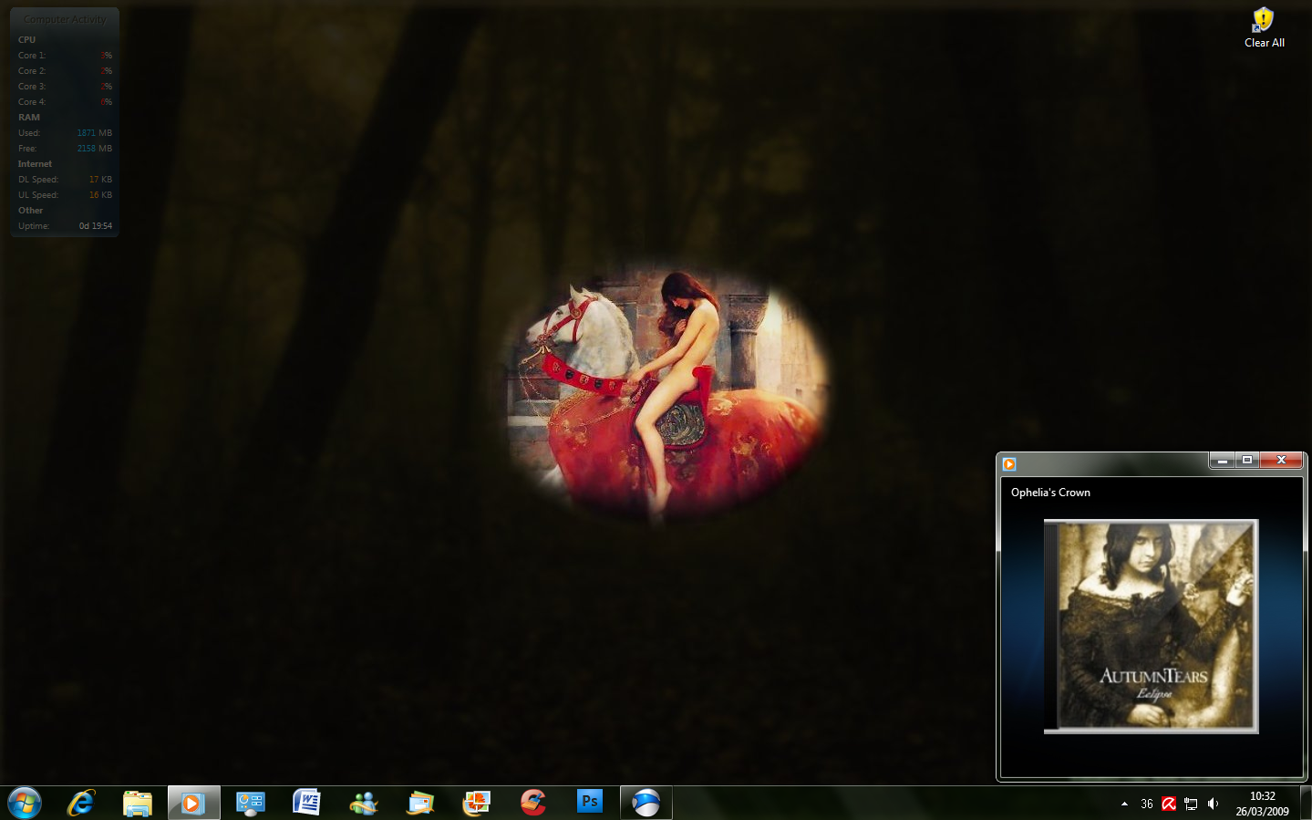Open Microsoft Word from the taskbar
Image resolution: width=1312 pixels, height=820 pixels.
tap(306, 803)
